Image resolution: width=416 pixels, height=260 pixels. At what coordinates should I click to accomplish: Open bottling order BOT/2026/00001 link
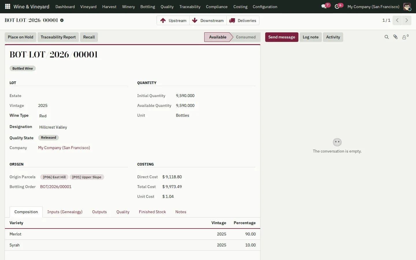(x=56, y=187)
